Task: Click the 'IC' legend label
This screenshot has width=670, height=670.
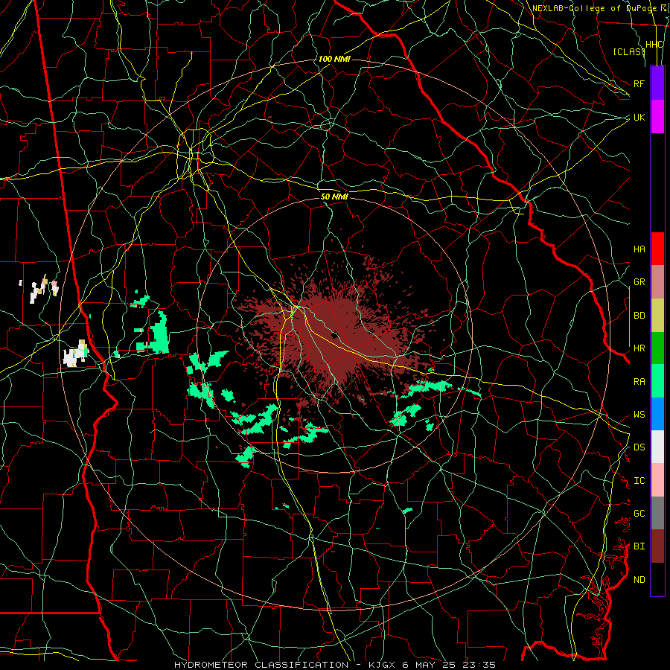Action: pos(639,481)
